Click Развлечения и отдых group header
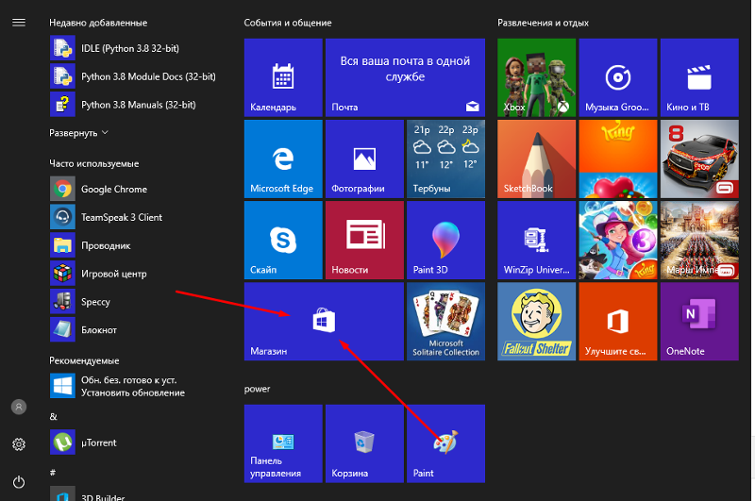The height and width of the screenshot is (501, 755). tap(543, 23)
